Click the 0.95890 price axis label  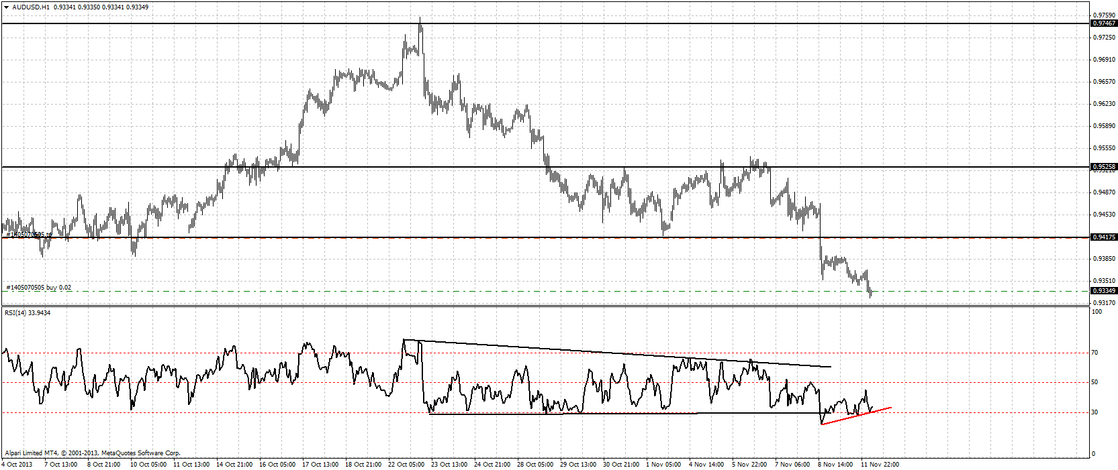click(x=1105, y=126)
